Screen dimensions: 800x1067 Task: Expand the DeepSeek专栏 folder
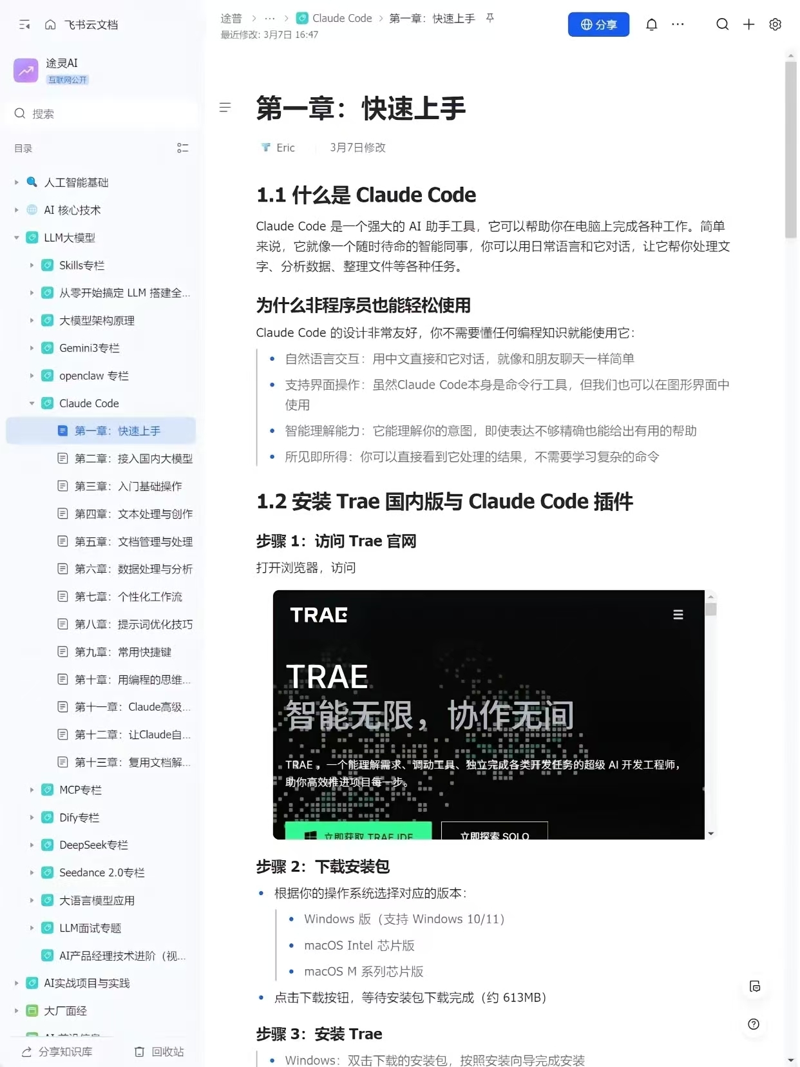click(32, 845)
